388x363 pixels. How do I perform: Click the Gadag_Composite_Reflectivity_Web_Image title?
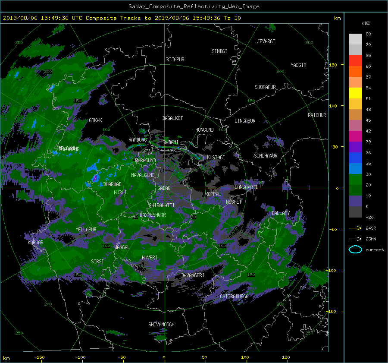coord(194,6)
